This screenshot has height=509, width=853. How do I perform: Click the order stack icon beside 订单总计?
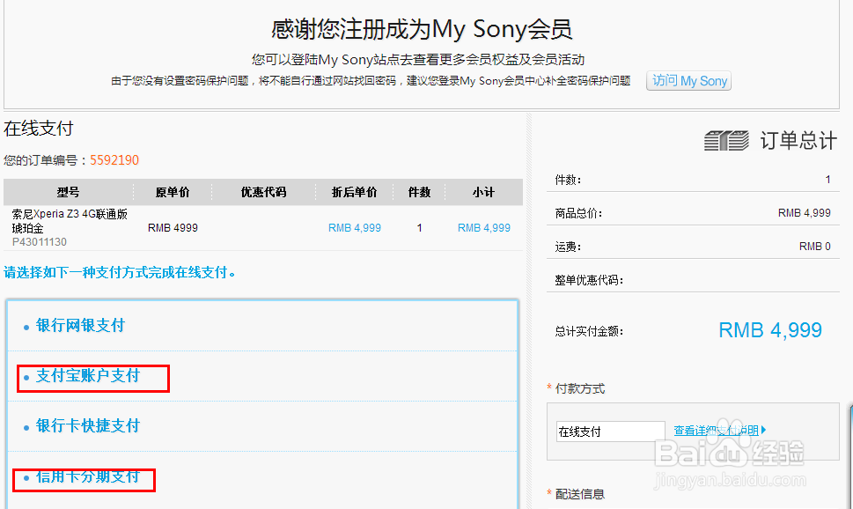(x=726, y=140)
